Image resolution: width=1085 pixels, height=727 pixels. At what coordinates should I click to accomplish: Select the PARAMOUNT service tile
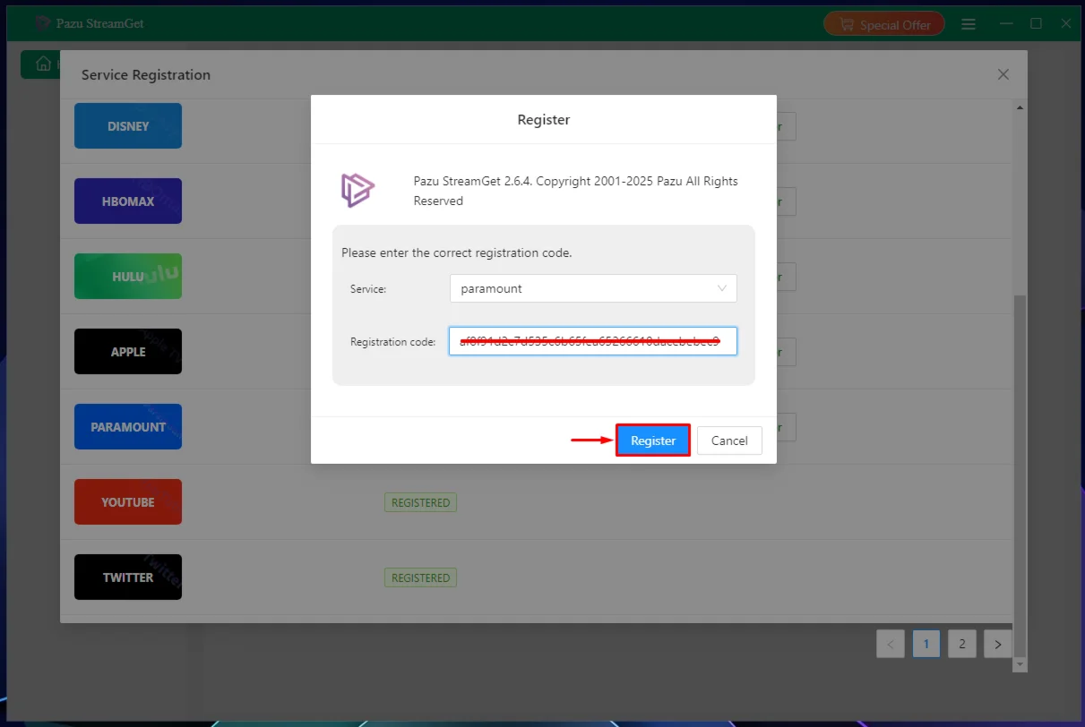point(128,427)
